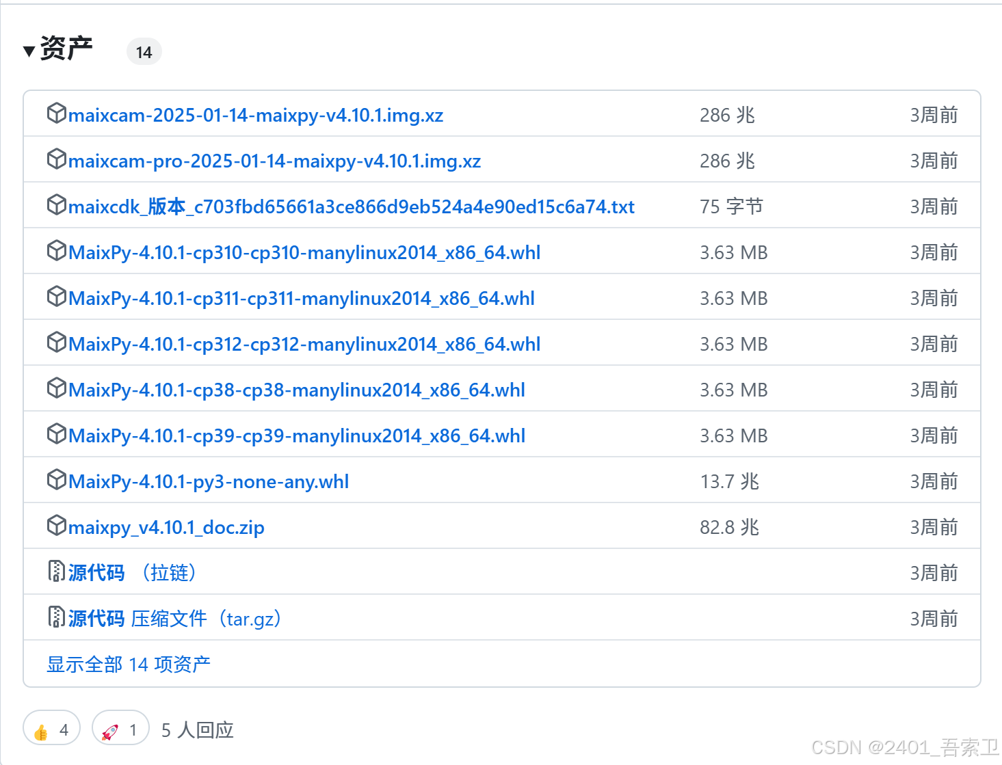Click 显示全部 14 项资产 link
Image resolution: width=1002 pixels, height=765 pixels.
129,664
